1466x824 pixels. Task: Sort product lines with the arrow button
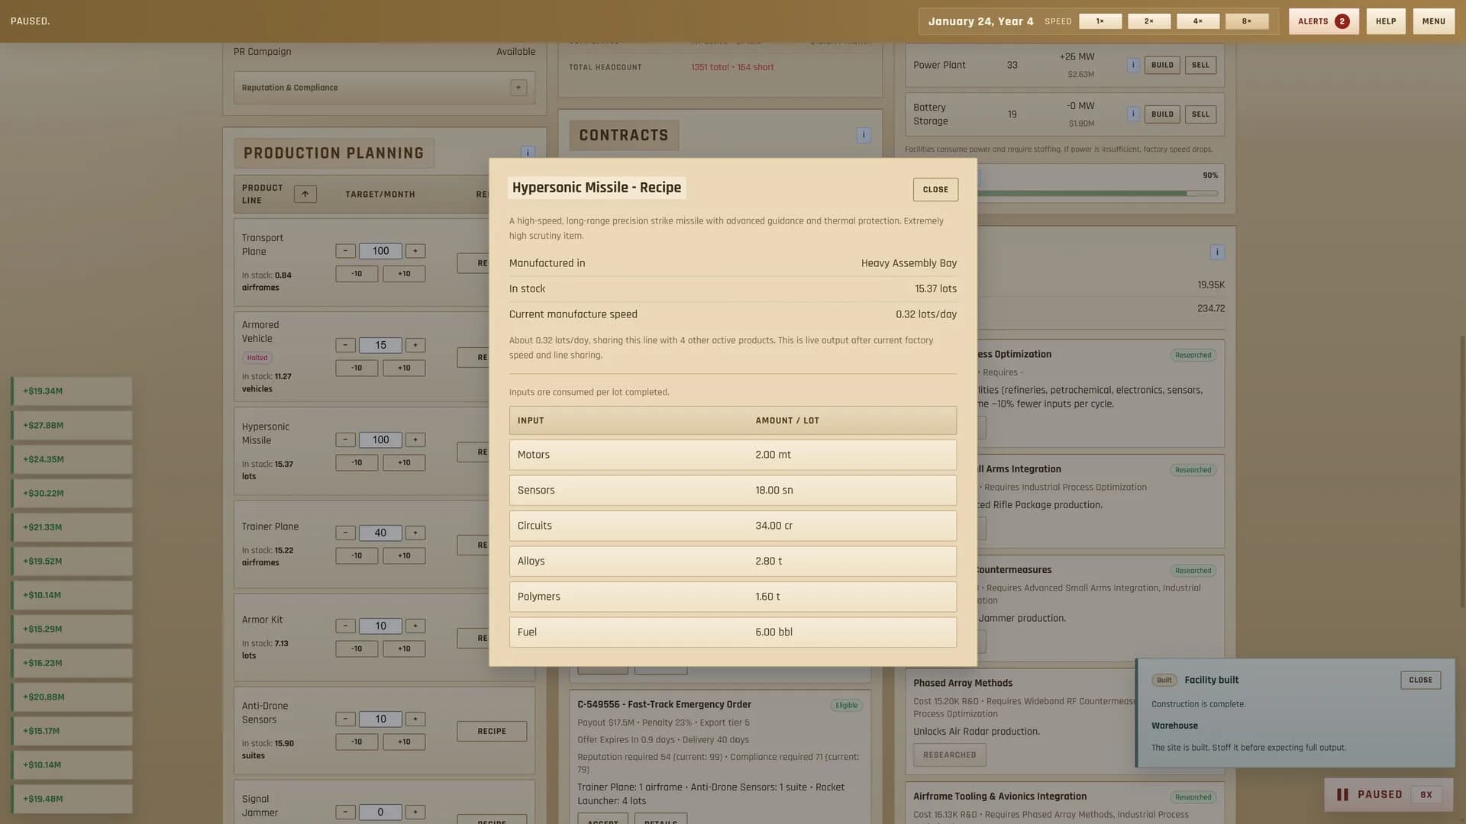(305, 194)
